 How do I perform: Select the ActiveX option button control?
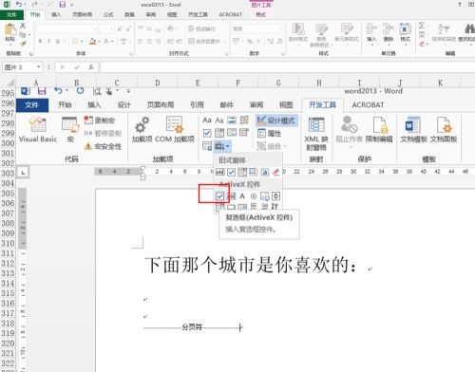coord(254,196)
